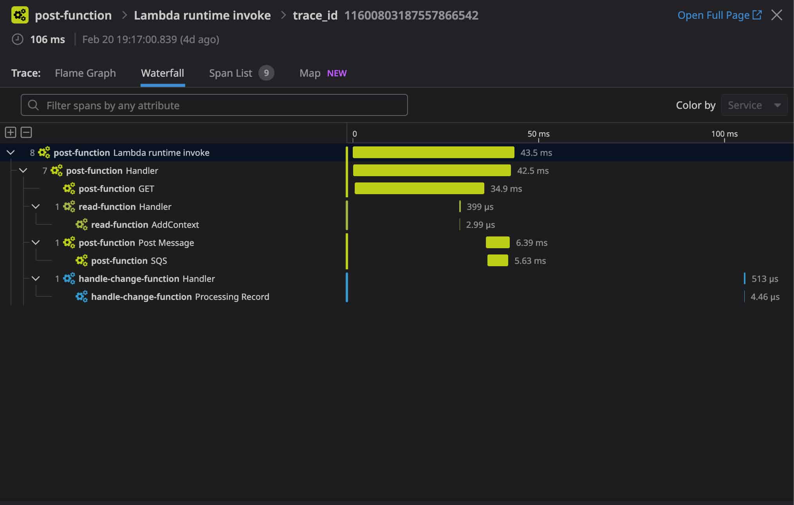Viewport: 794px width, 505px height.
Task: Collapse the handle-change-function Handler subtree
Action: click(x=36, y=278)
